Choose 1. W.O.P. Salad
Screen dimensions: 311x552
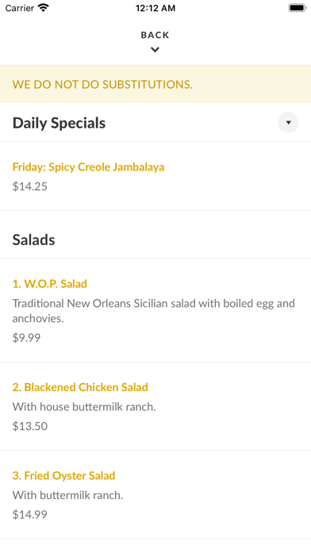pyautogui.click(x=50, y=283)
